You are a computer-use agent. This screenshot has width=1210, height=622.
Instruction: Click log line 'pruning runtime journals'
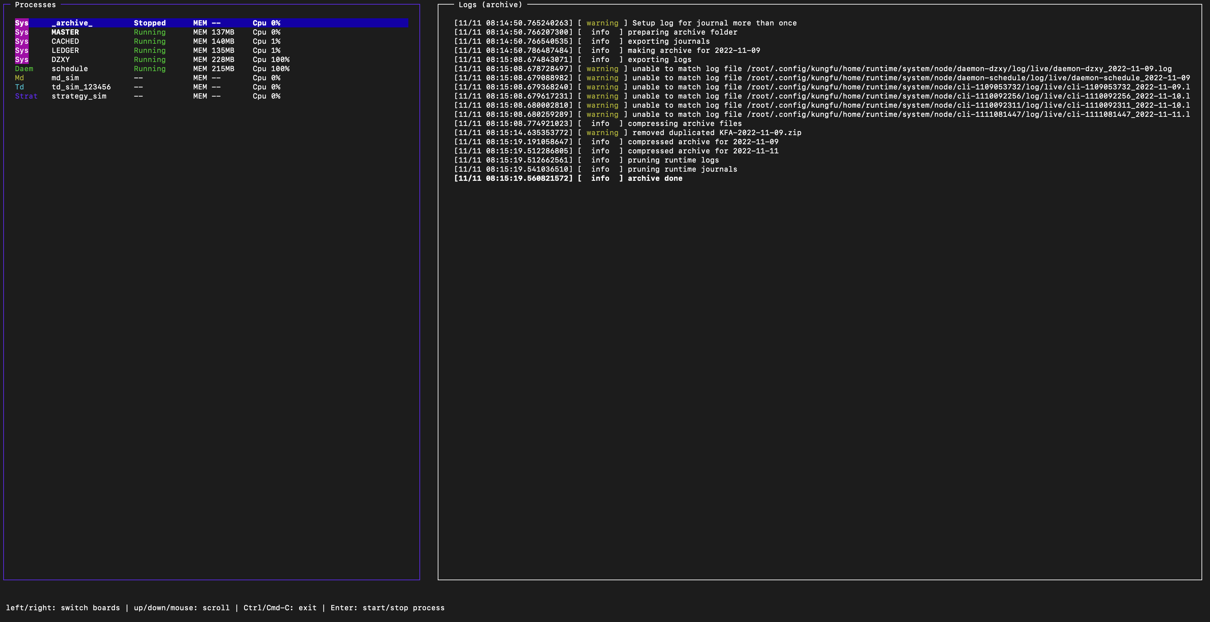pos(596,169)
